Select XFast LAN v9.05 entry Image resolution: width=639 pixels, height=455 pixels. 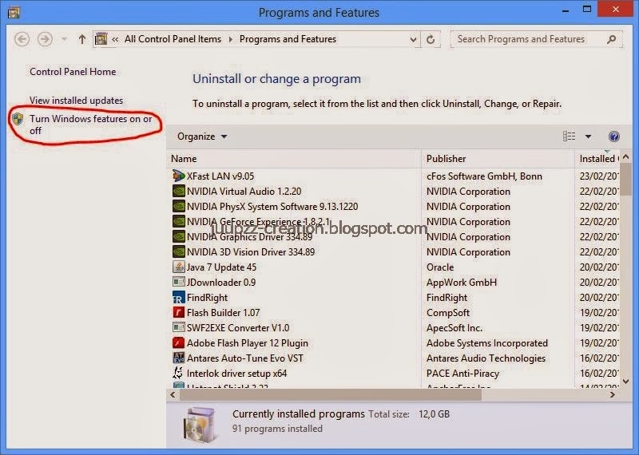point(220,176)
